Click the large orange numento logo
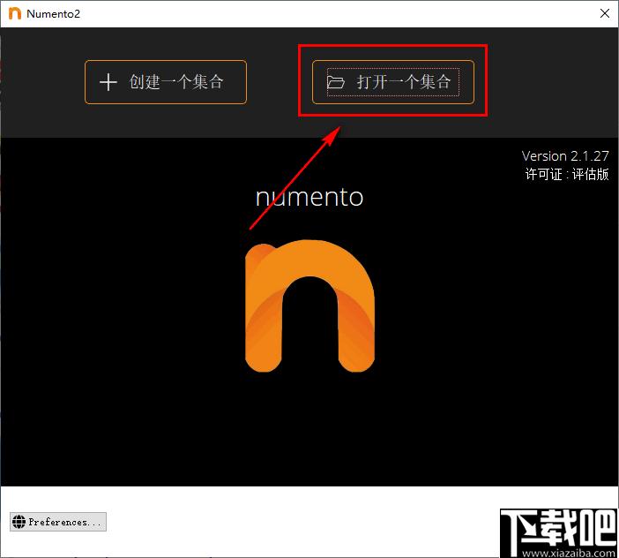The image size is (619, 558). 309,305
